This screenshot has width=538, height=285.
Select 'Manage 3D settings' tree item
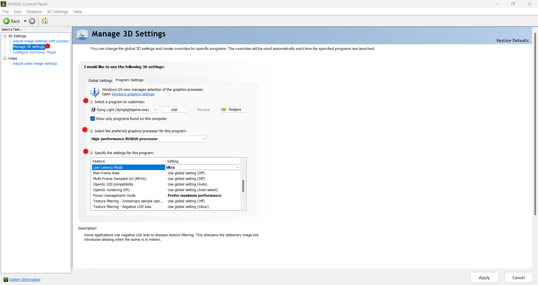[29, 47]
